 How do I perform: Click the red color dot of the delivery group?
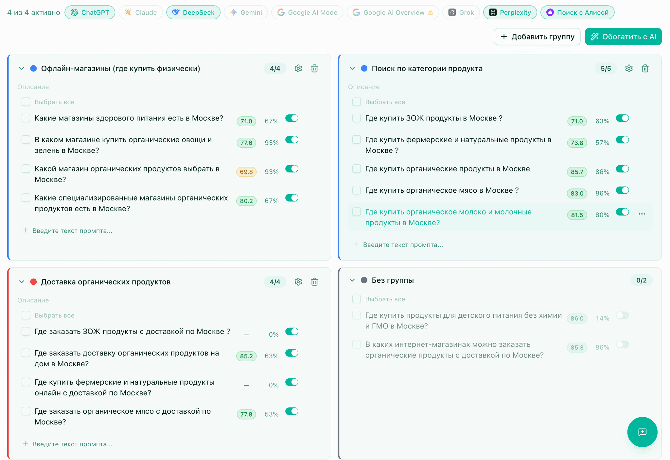34,281
